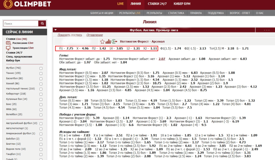This screenshot has height=160, width=275.
Task: Select Тот(2.5) М odds 2.18
Action: (x=231, y=48)
